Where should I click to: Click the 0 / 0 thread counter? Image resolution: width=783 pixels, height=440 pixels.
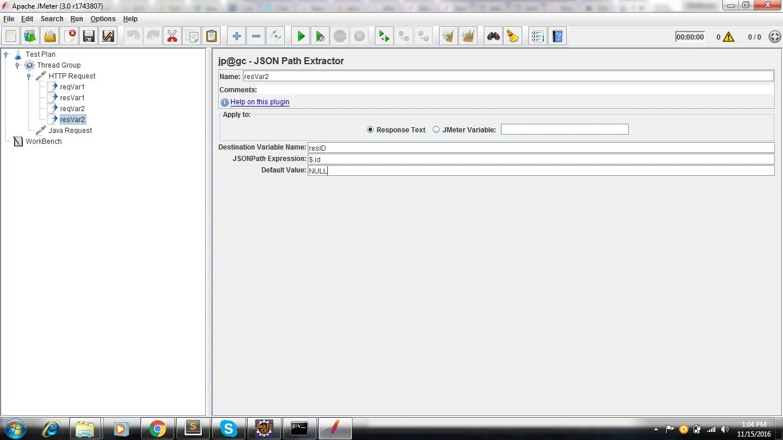(754, 37)
